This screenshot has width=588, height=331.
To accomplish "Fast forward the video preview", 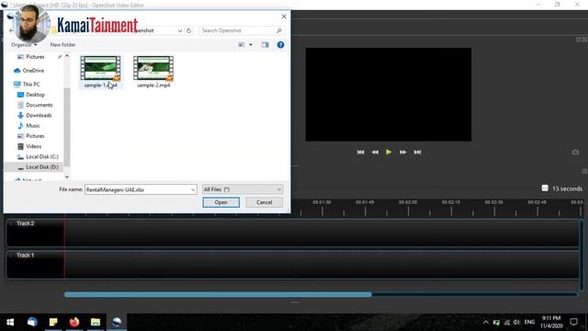I will point(402,152).
